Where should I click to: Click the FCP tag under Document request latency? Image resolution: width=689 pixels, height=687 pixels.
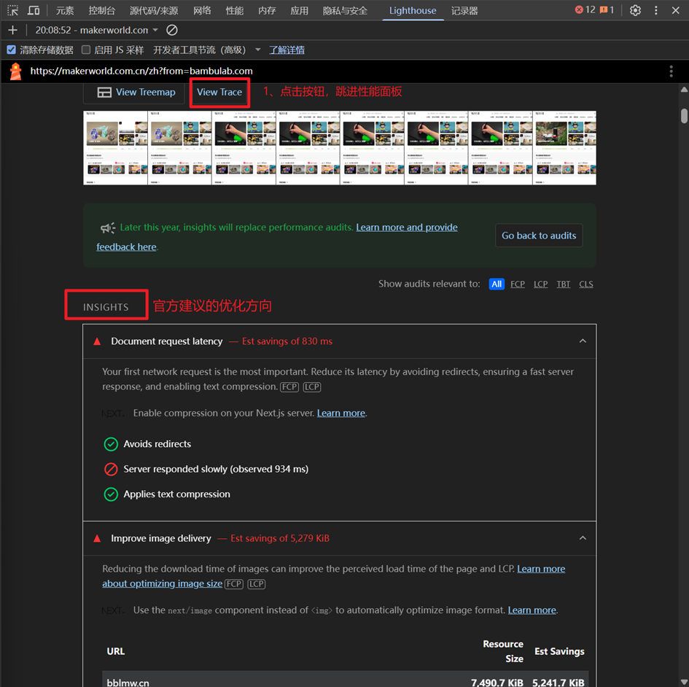click(289, 387)
